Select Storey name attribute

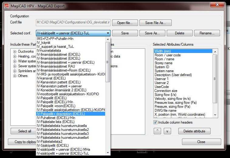[x=183, y=63]
